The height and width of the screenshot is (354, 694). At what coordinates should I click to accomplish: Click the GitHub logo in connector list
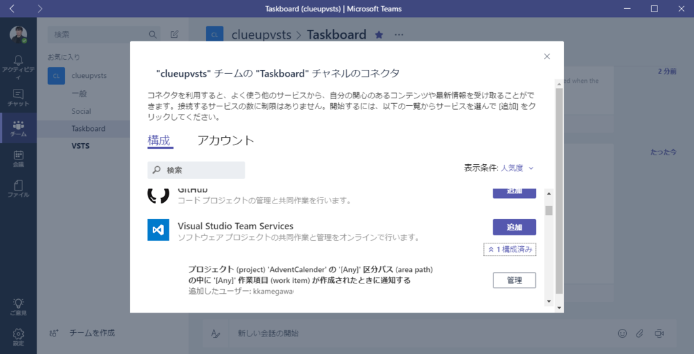(158, 195)
